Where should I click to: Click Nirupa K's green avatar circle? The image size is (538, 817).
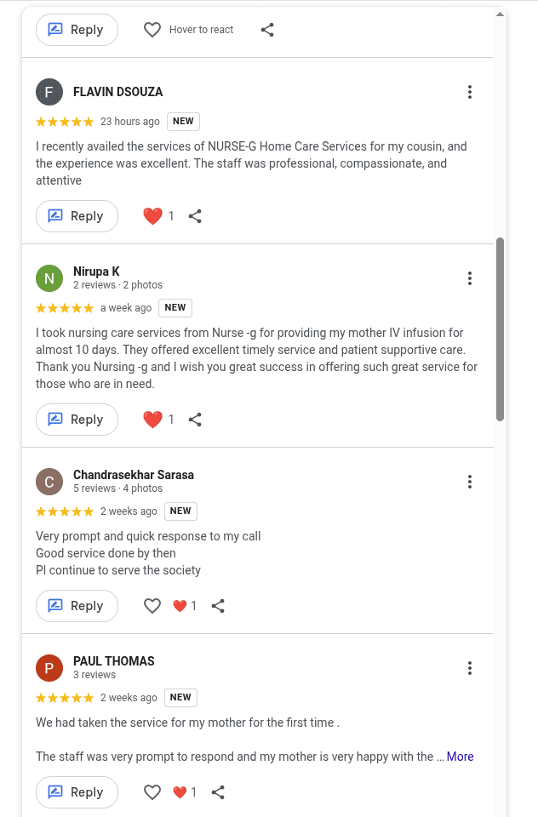tap(49, 277)
